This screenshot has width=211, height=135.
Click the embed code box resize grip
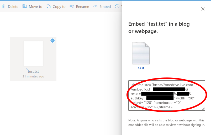(203, 109)
